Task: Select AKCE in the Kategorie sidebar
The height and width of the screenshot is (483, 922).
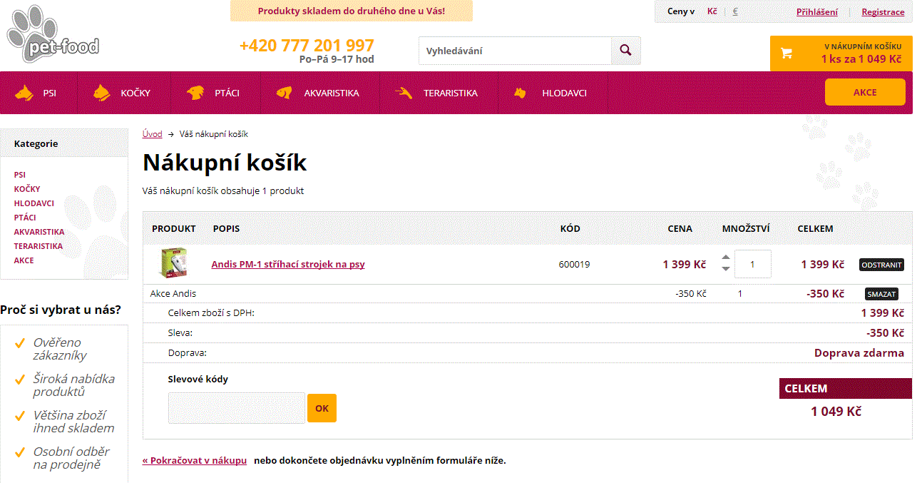Action: click(x=24, y=260)
